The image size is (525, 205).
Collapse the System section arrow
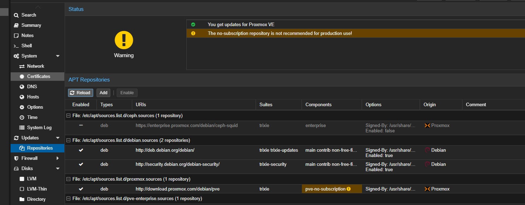click(x=58, y=56)
